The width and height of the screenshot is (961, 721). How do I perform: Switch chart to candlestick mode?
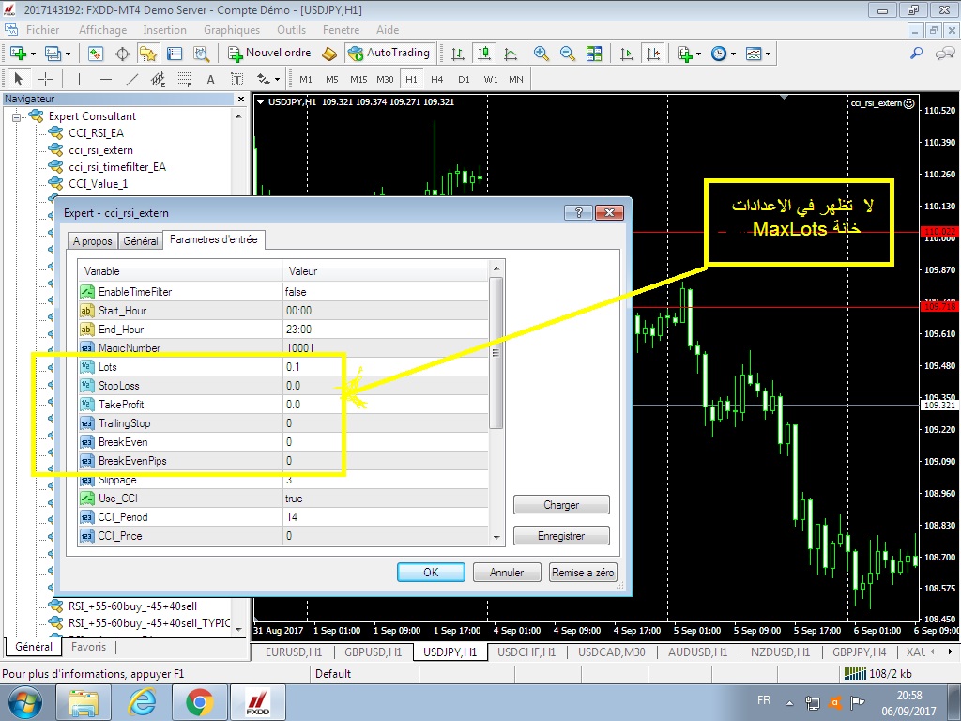[483, 54]
